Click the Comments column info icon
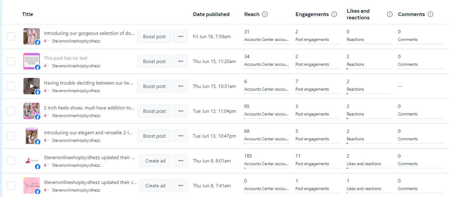 tap(430, 14)
